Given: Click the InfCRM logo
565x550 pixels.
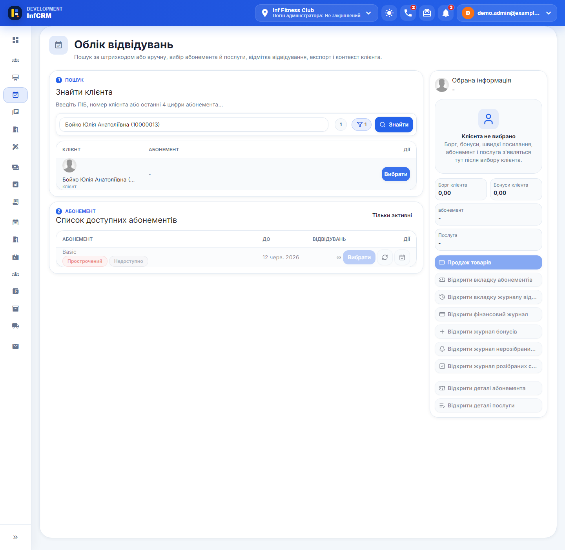Looking at the screenshot, I should 15,13.
